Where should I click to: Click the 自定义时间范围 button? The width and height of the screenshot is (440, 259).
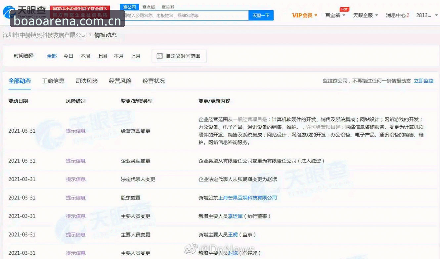pos(179,56)
